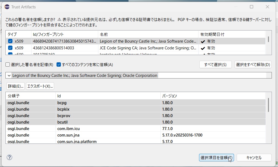Sort by バージョン column header
The width and height of the screenshot is (278, 167).
(x=169, y=96)
